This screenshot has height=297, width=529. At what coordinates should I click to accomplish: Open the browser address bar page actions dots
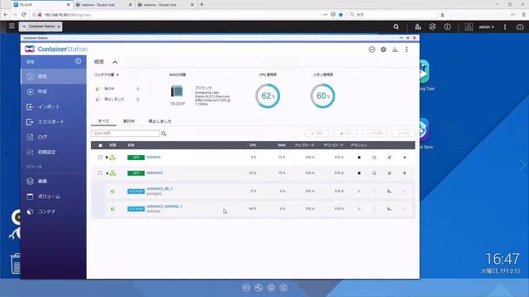pyautogui.click(x=325, y=15)
